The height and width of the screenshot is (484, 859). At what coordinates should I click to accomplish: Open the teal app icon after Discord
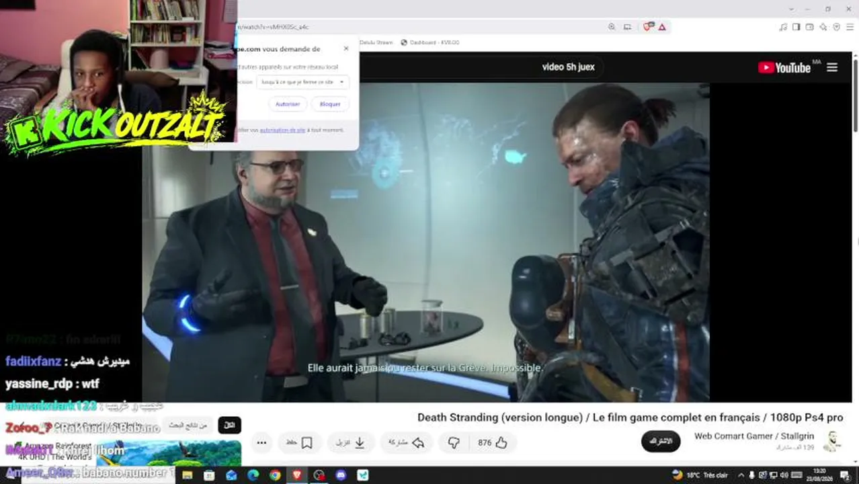click(363, 475)
